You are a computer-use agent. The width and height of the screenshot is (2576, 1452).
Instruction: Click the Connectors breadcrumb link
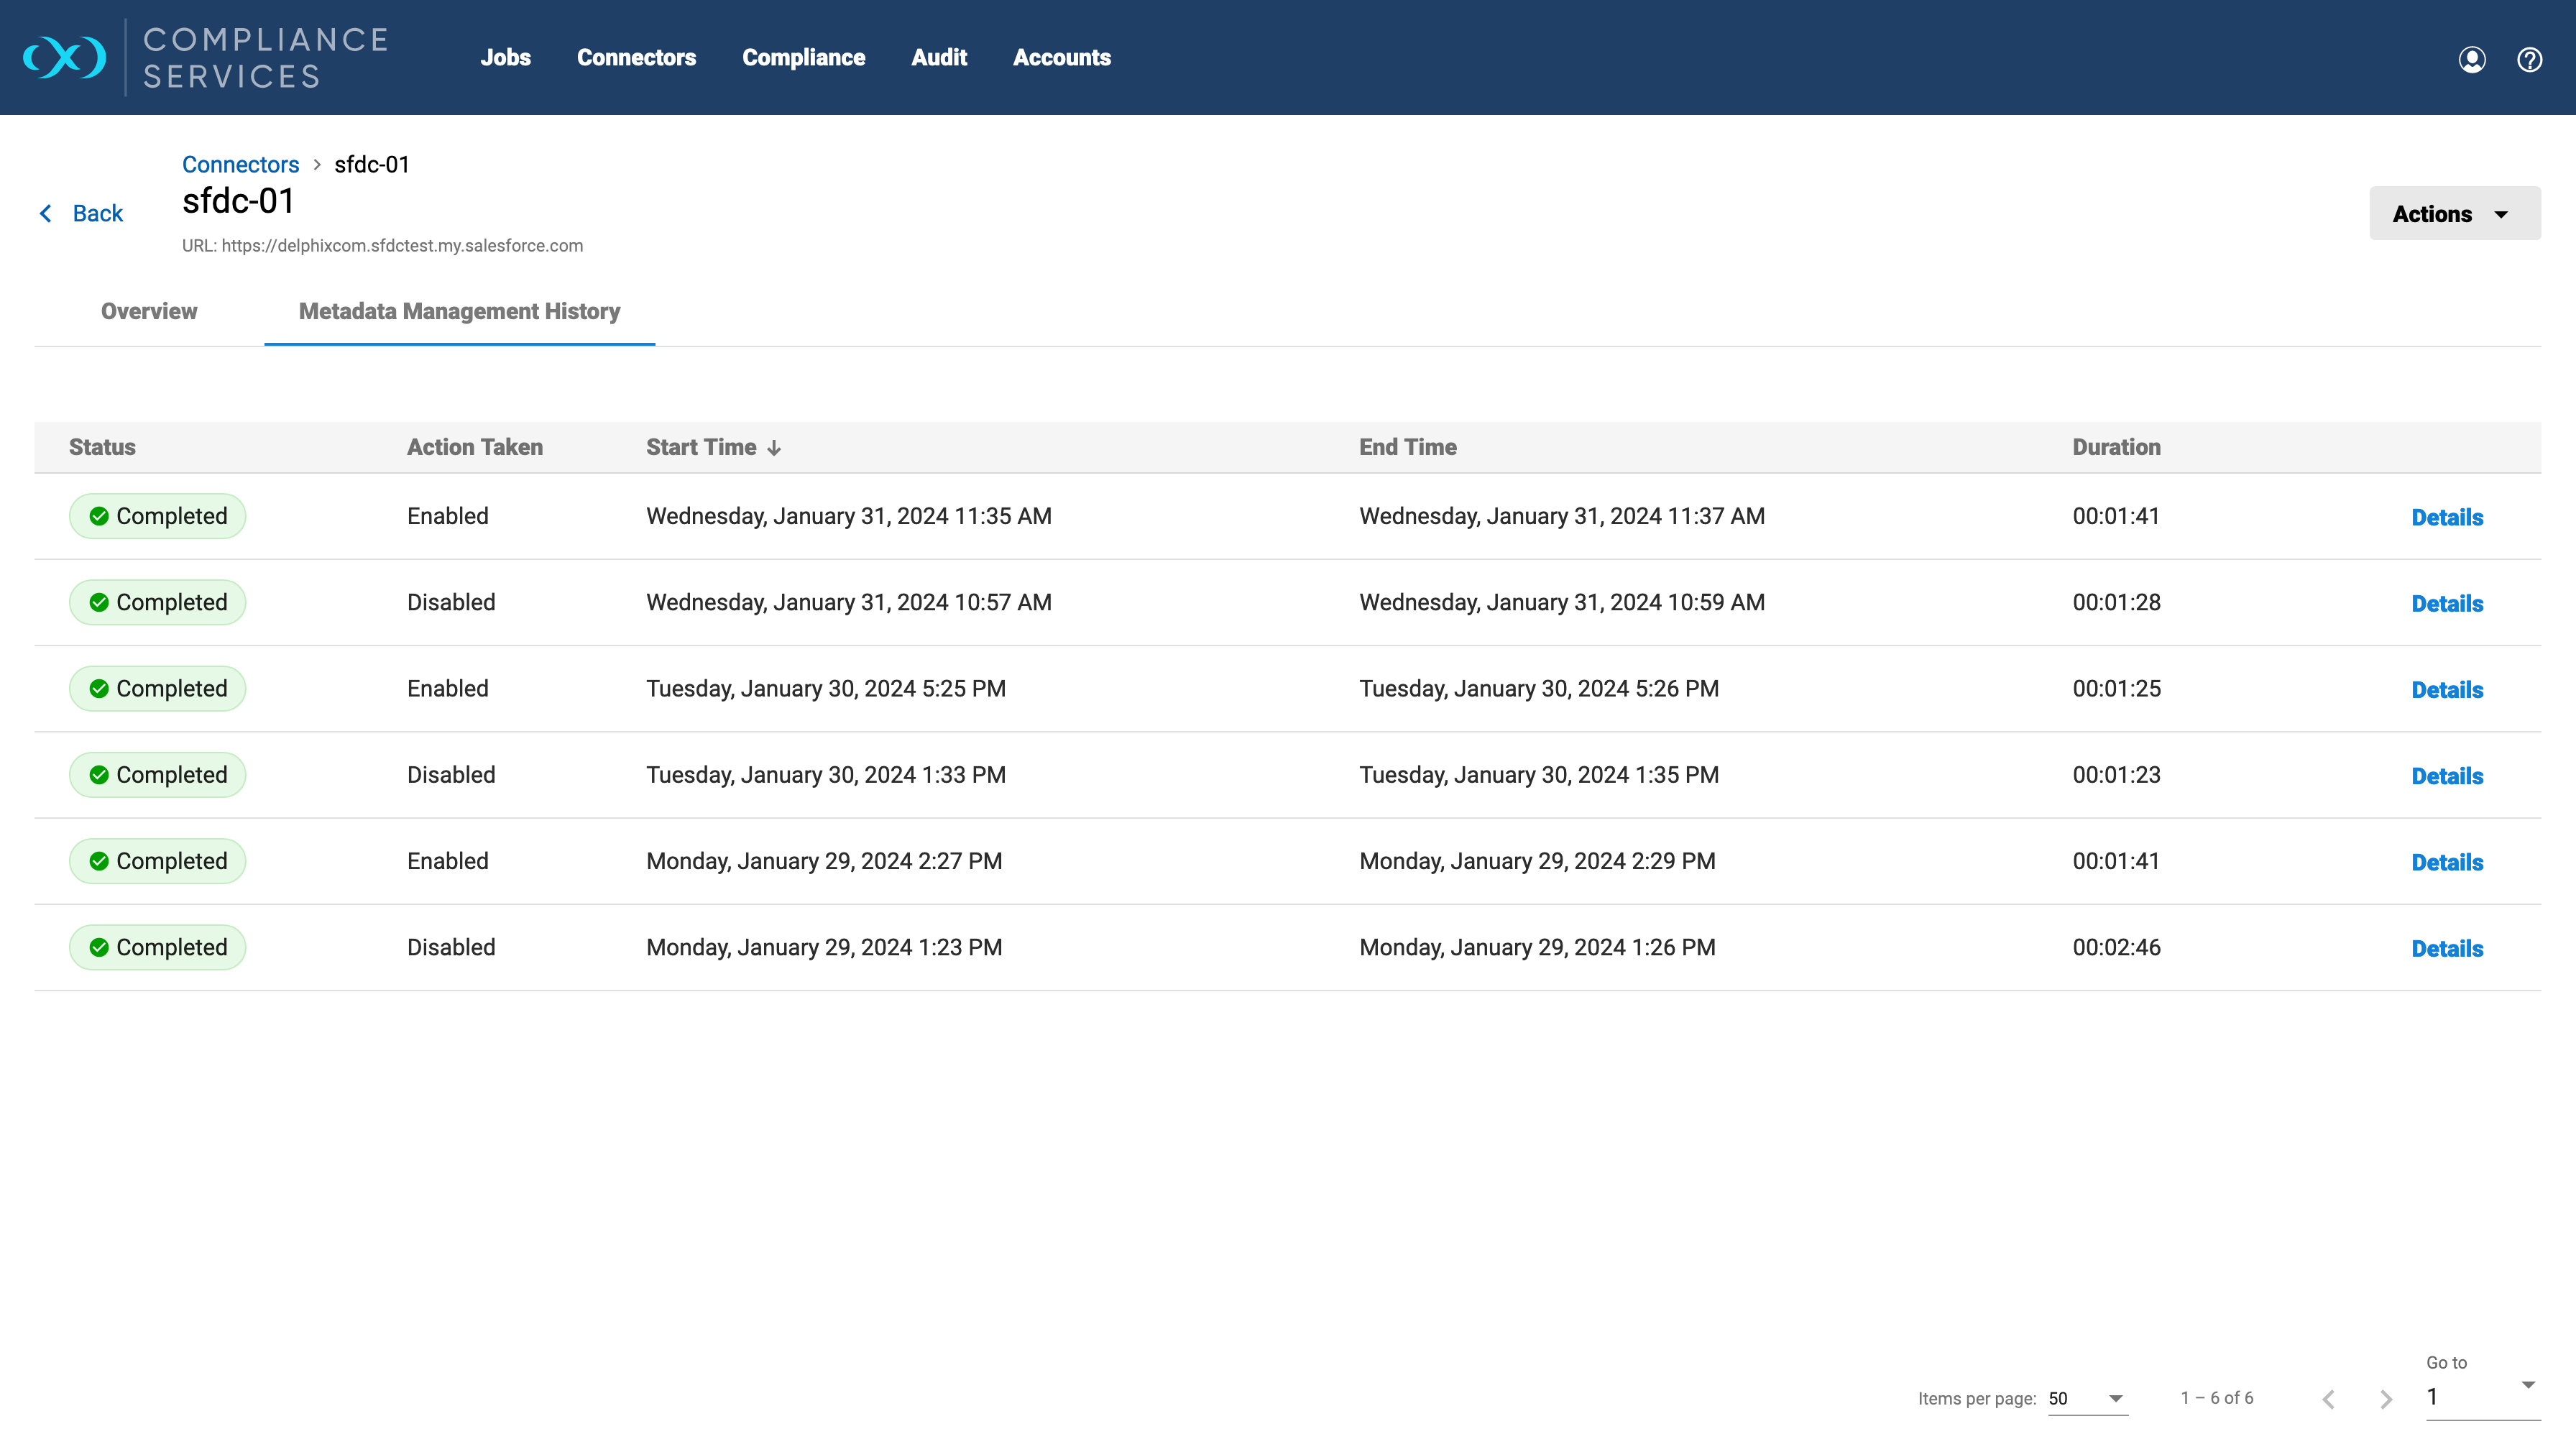(240, 165)
